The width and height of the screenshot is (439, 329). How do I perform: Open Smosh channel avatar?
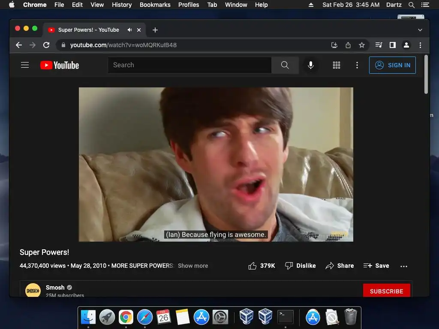33,291
